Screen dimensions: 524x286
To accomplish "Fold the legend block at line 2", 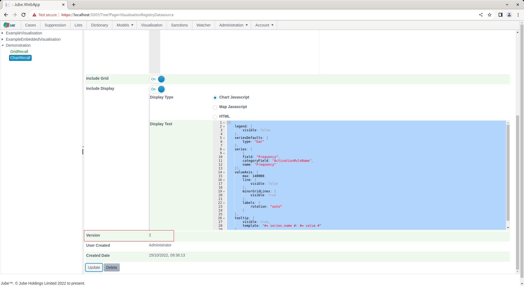I will [224, 127].
